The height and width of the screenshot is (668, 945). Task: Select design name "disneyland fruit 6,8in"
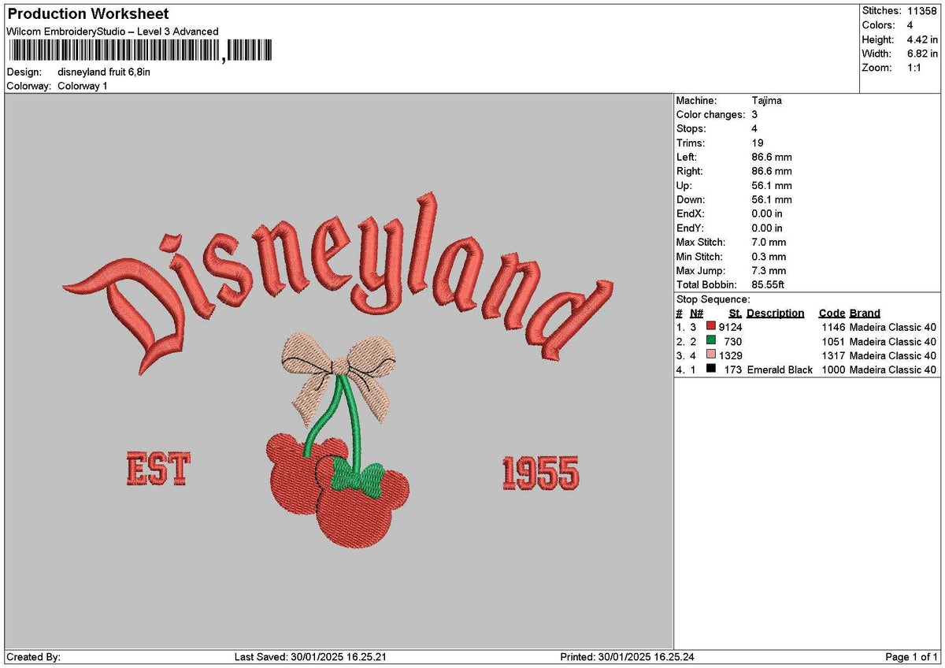point(104,72)
